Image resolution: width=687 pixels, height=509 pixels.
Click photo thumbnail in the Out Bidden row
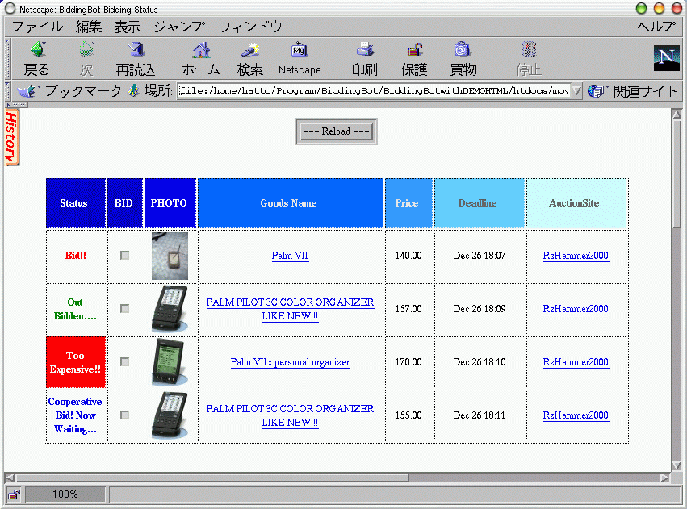(x=170, y=309)
